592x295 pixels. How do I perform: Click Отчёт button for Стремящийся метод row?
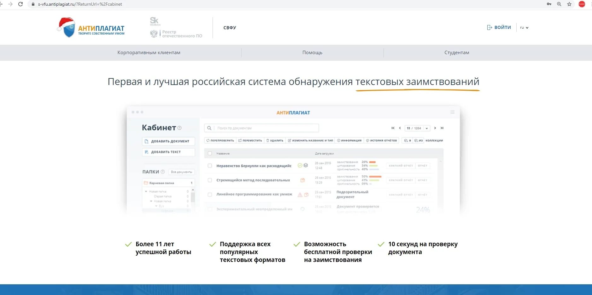(423, 180)
